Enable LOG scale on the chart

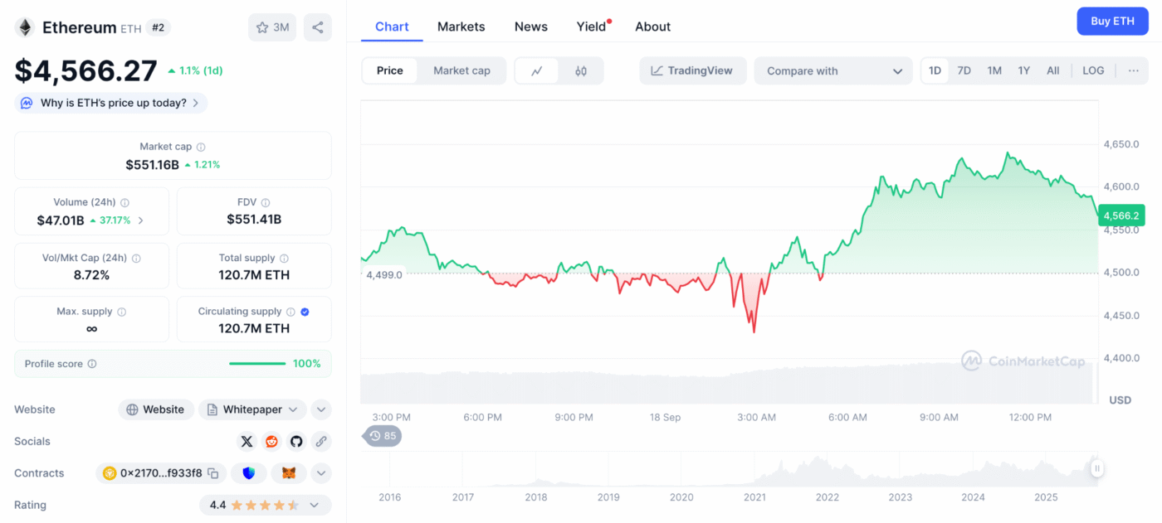[1093, 70]
